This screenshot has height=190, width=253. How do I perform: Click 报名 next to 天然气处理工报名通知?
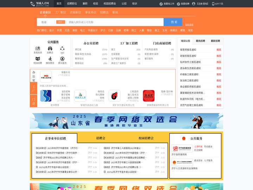pyautogui.click(x=219, y=105)
